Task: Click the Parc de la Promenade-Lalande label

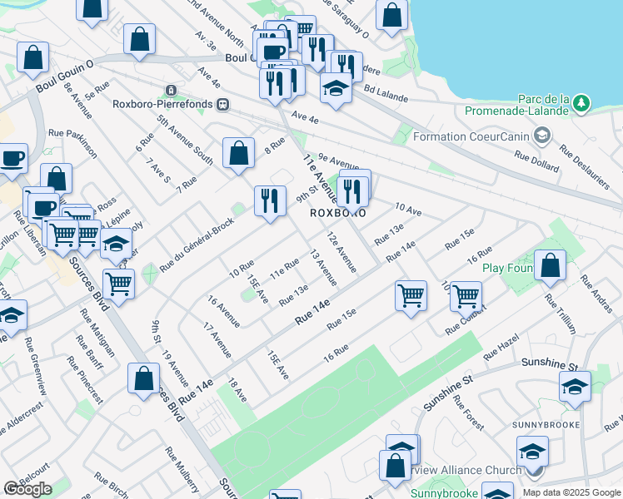Action: (517, 105)
